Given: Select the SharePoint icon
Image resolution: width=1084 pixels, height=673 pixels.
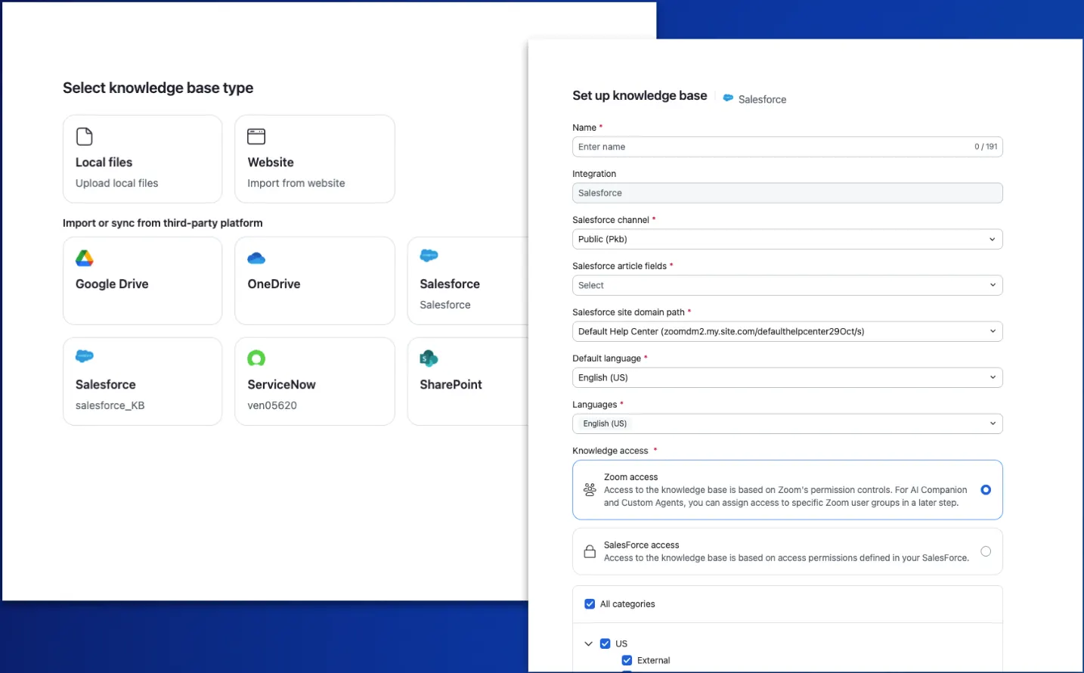Looking at the screenshot, I should (x=429, y=356).
